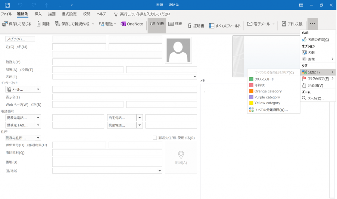This screenshot has height=199, width=337.
Task: Open OneNote from the toolbar
Action: click(x=132, y=24)
